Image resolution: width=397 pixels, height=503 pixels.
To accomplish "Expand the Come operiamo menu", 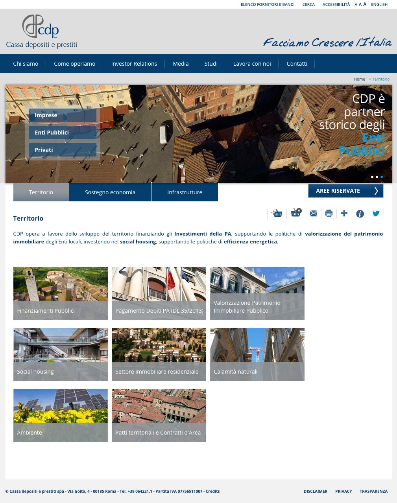I will [74, 64].
